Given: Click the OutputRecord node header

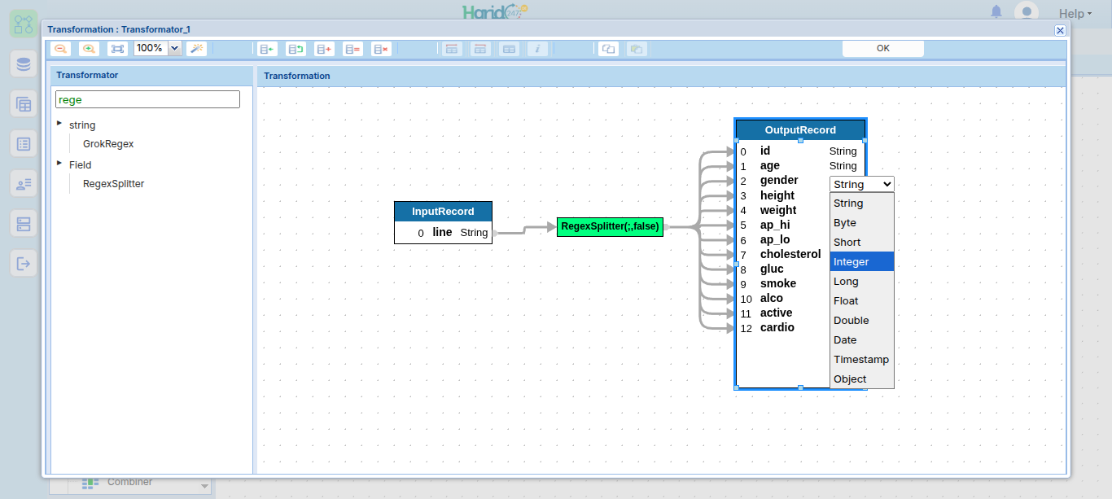Looking at the screenshot, I should [x=800, y=130].
